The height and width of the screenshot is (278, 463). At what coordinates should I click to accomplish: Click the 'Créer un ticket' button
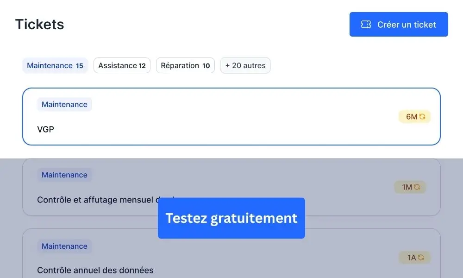[399, 24]
